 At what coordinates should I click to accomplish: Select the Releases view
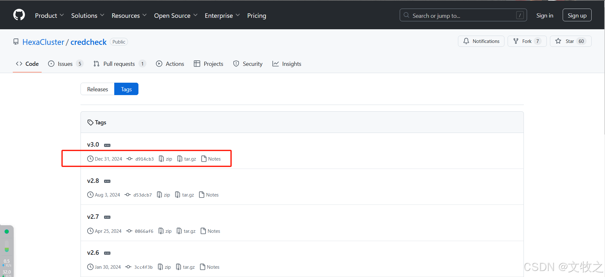97,89
